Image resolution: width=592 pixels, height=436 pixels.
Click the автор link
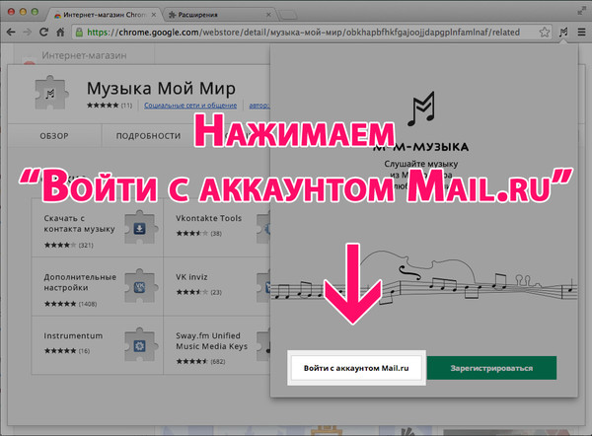click(259, 106)
